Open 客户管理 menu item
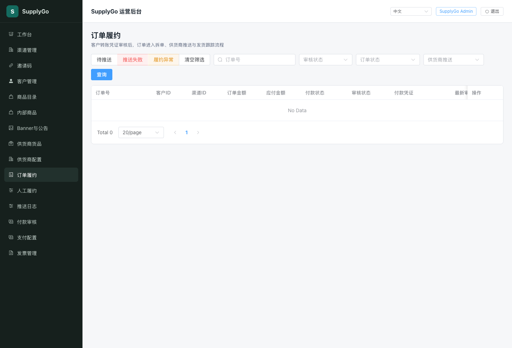 click(41, 81)
